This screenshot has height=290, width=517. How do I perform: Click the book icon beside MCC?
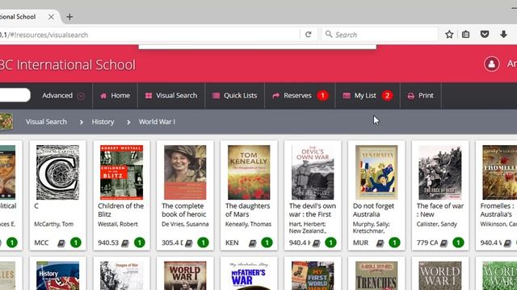pos(61,243)
